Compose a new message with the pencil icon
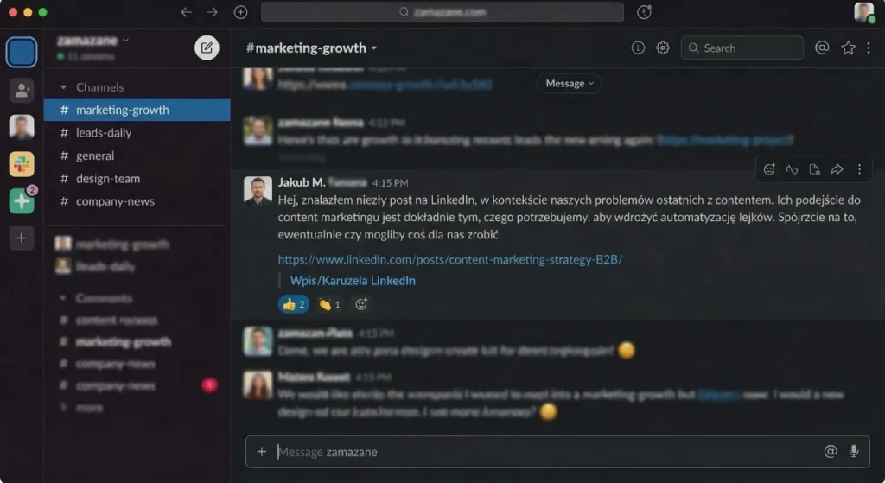The height and width of the screenshot is (483, 885). [x=207, y=48]
